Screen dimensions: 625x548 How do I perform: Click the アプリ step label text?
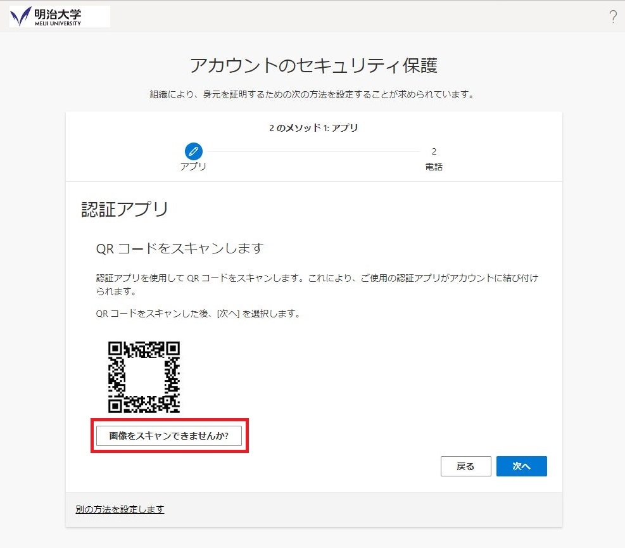point(193,167)
